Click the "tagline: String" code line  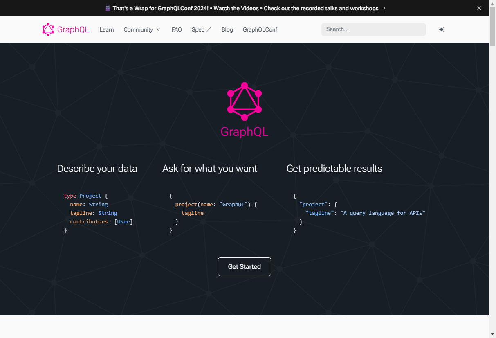coord(94,213)
